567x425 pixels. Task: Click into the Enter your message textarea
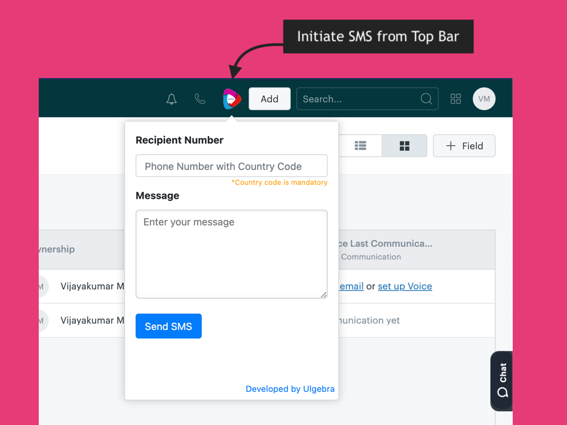click(231, 254)
